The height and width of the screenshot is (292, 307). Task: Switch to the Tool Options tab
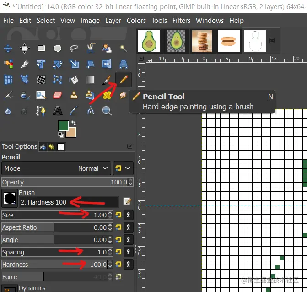click(19, 146)
